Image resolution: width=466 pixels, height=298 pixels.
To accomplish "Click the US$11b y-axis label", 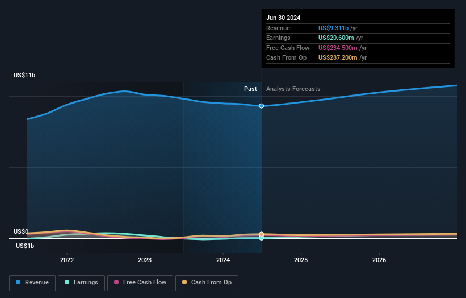I will (24, 75).
